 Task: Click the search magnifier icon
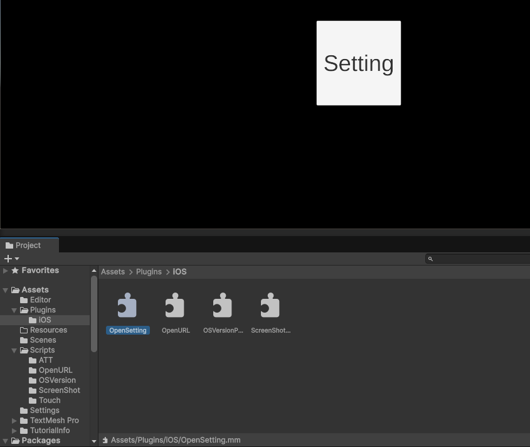(430, 259)
